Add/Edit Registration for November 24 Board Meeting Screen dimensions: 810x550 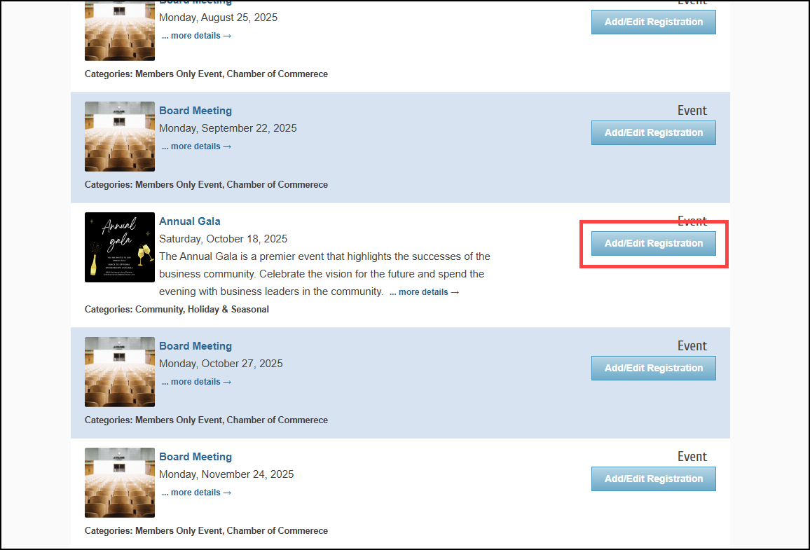click(654, 479)
